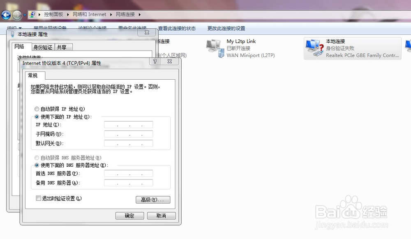
Task: Select 自动获得 IP 地址 radio button
Action: (37, 109)
